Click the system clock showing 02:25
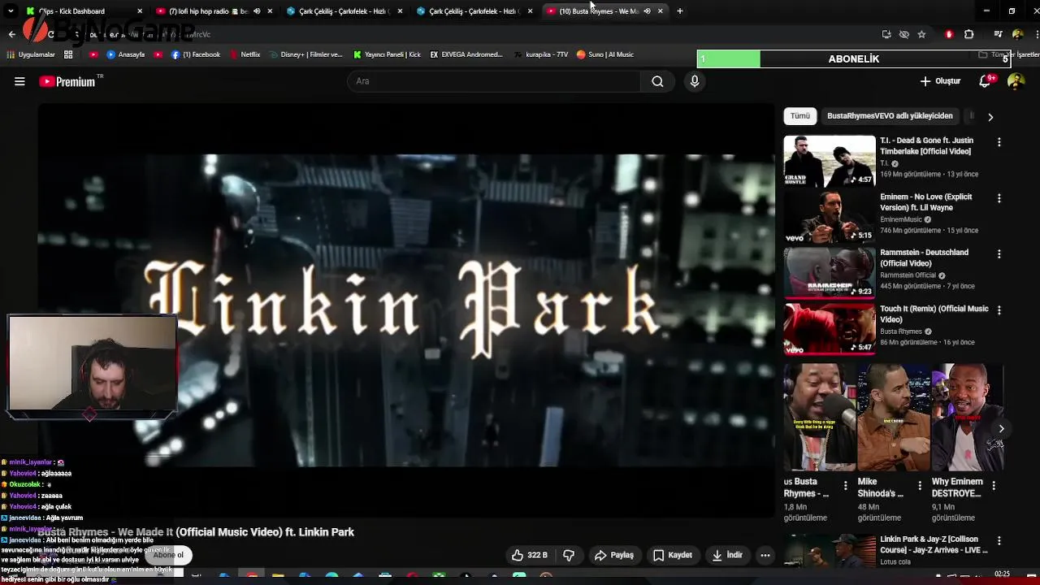Screen dimensions: 1040x585 [1002, 574]
